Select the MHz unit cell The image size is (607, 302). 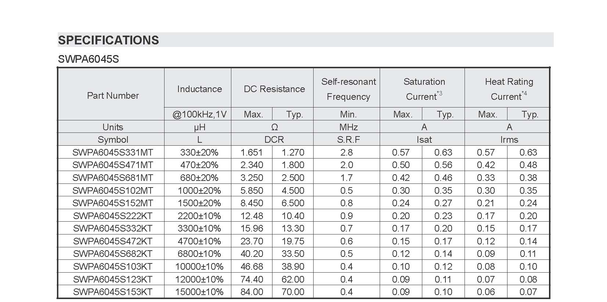point(348,127)
